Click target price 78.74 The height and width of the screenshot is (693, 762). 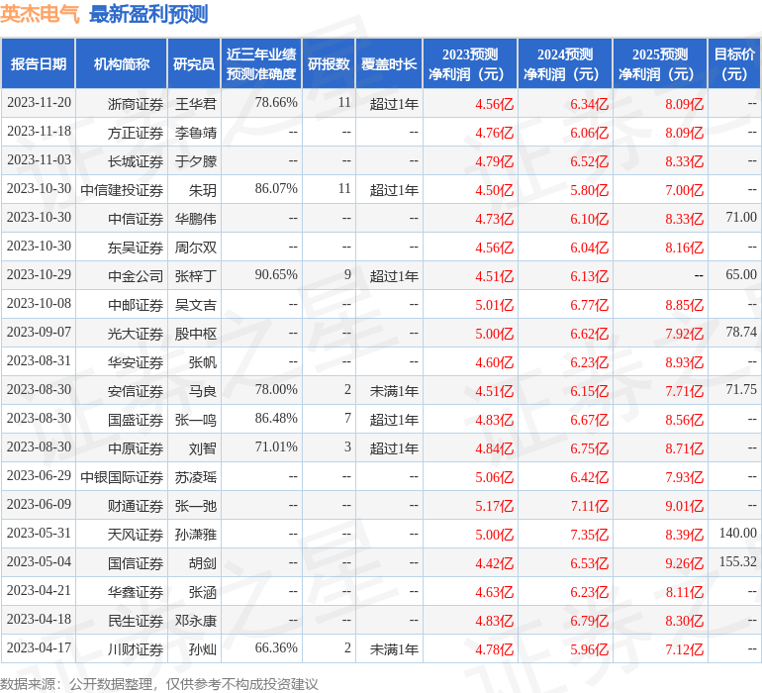[x=741, y=333]
